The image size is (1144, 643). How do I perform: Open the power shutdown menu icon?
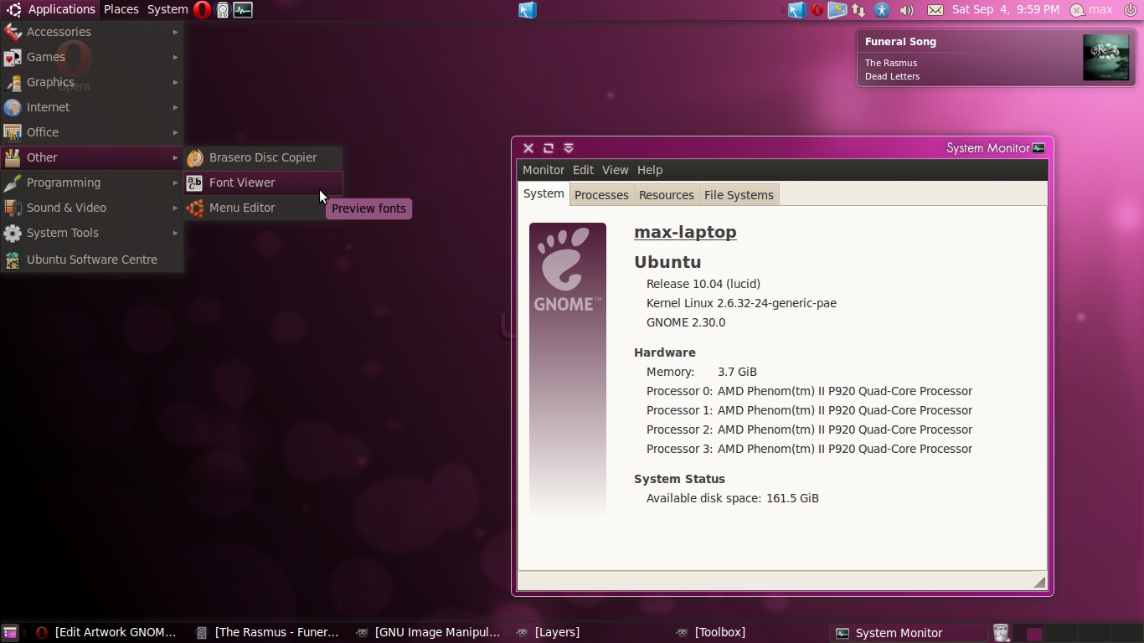[x=1130, y=10]
